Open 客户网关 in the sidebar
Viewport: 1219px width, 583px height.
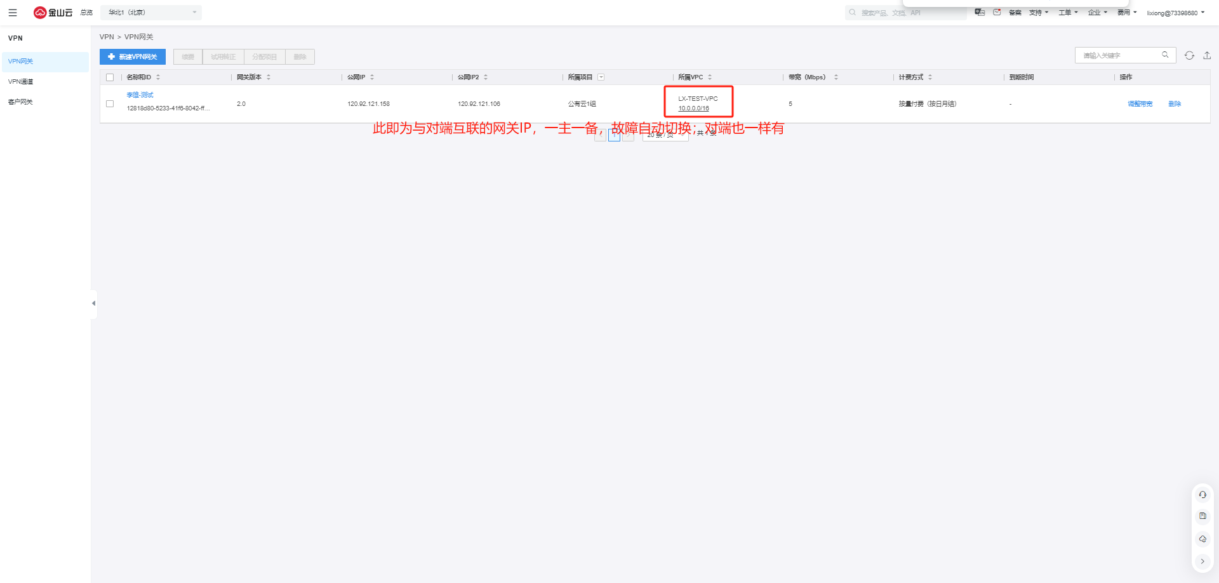tap(20, 102)
